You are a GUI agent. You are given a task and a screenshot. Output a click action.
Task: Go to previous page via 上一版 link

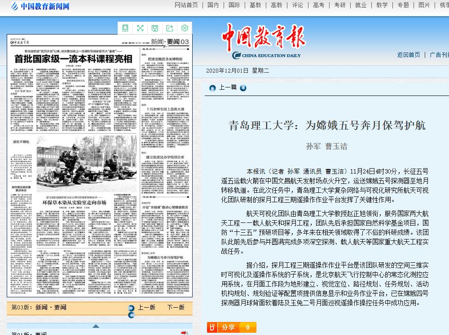tap(146, 308)
